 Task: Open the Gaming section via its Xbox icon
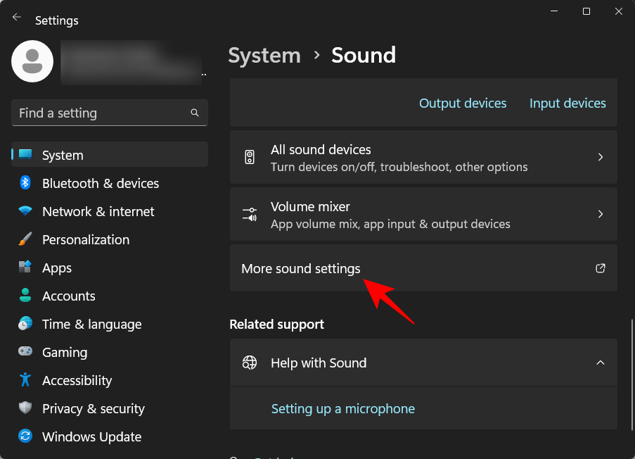point(25,352)
